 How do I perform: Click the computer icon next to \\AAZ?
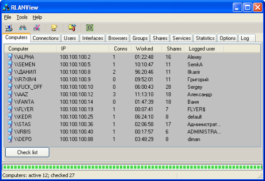click(10, 94)
